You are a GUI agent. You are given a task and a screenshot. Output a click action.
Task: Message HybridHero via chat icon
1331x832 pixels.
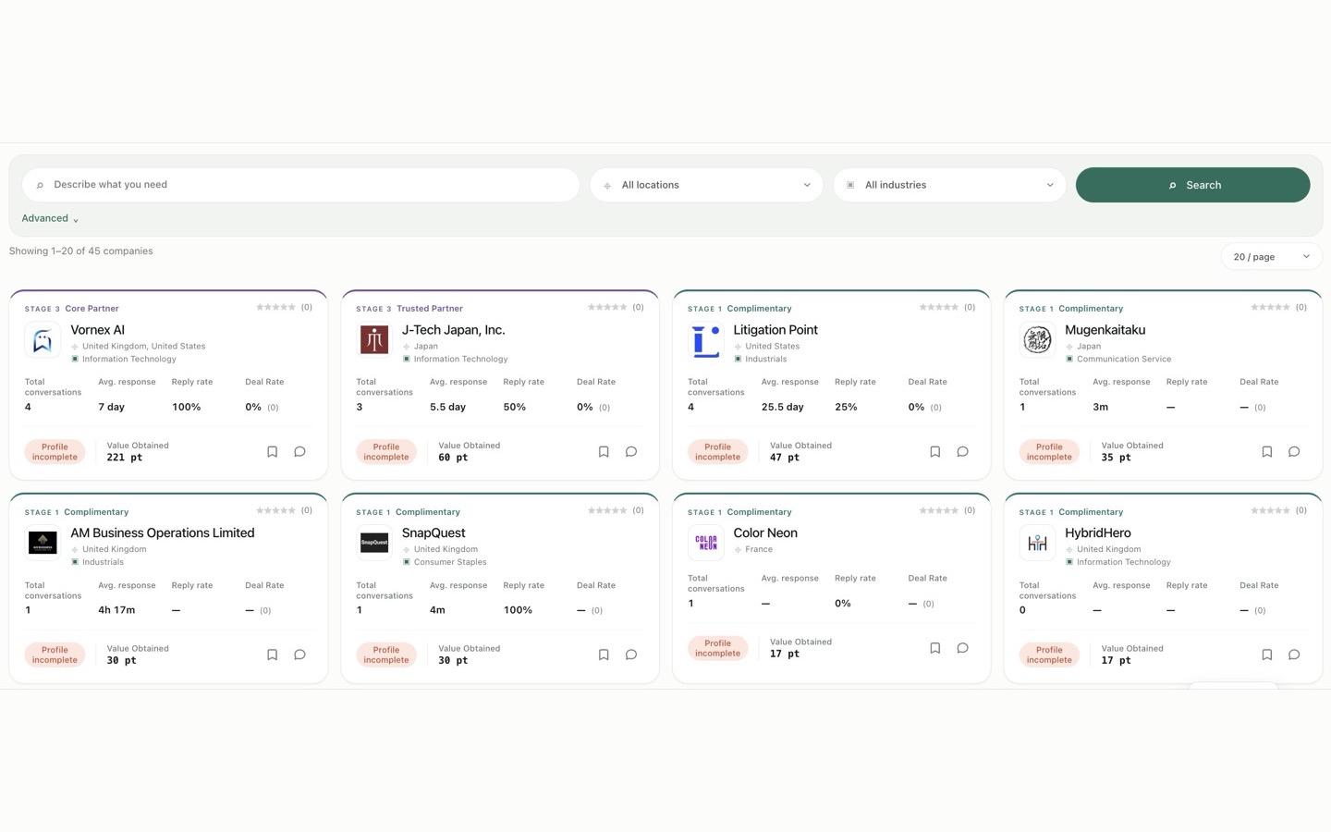tap(1294, 655)
